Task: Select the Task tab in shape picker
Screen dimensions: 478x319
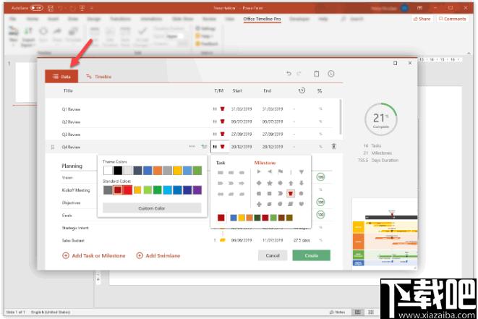Action: click(221, 163)
